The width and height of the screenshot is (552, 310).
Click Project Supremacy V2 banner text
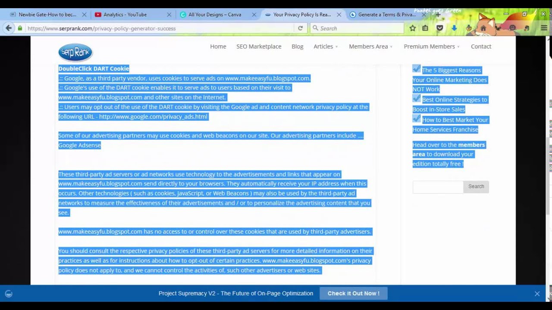236,294
